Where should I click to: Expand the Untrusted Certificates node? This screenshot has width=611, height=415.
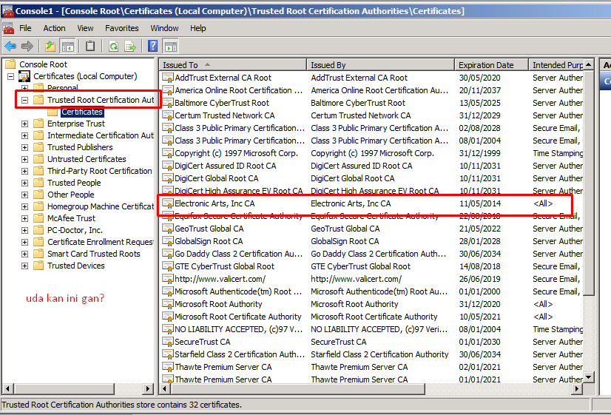25,159
